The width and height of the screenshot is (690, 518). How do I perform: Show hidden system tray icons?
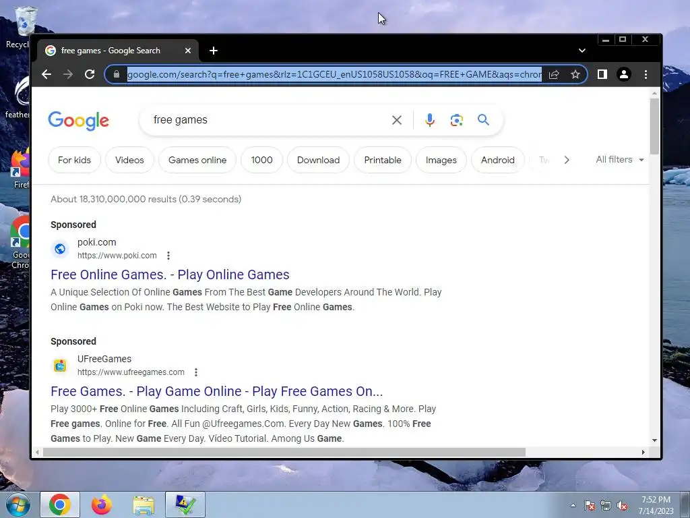click(x=573, y=505)
